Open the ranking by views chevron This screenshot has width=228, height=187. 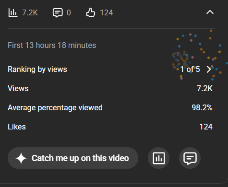coord(209,70)
